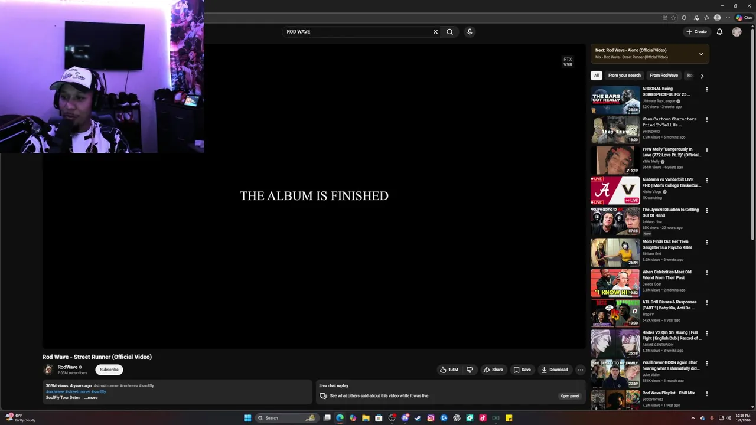
Task: Click the magnifier search button
Action: [449, 32]
